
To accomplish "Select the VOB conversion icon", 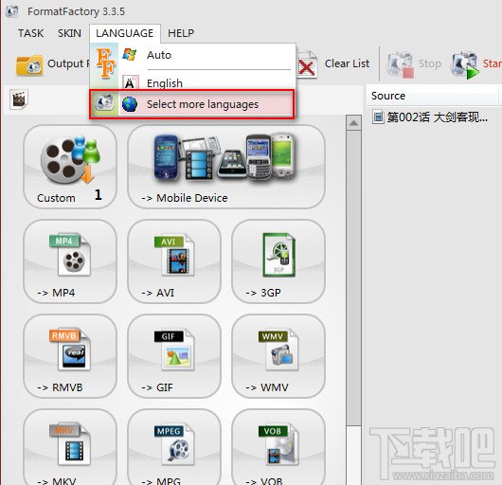I will point(278,444).
